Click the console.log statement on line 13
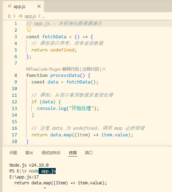Screen dimensions: 172x192 (68, 109)
